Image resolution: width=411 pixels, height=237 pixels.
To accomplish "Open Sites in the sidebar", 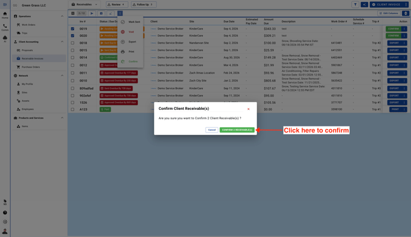I will point(39,92).
